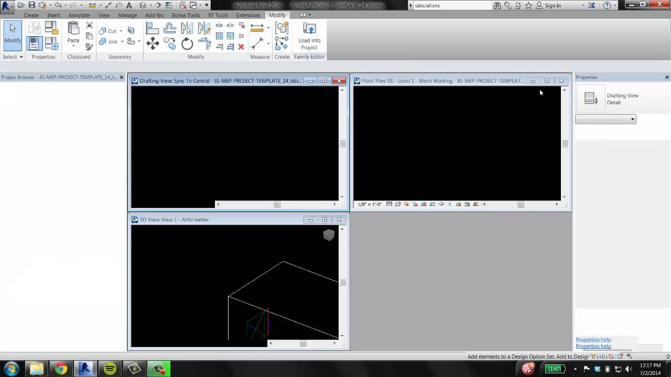The image size is (671, 377).
Task: Open the Family Category and Parameters icon
Action: (x=51, y=27)
